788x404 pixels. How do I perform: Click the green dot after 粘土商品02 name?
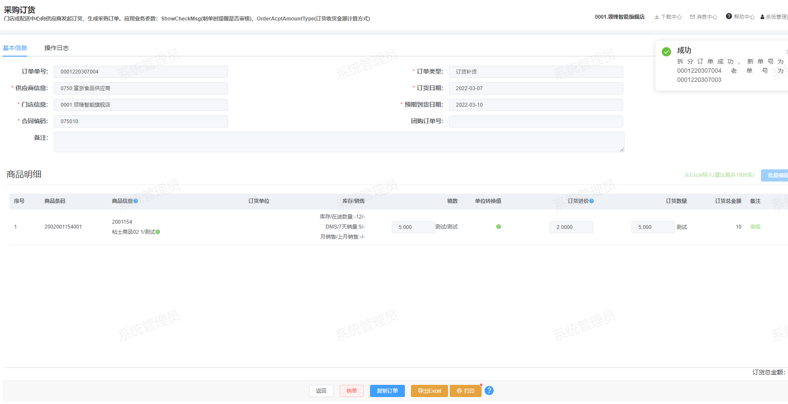tap(158, 232)
